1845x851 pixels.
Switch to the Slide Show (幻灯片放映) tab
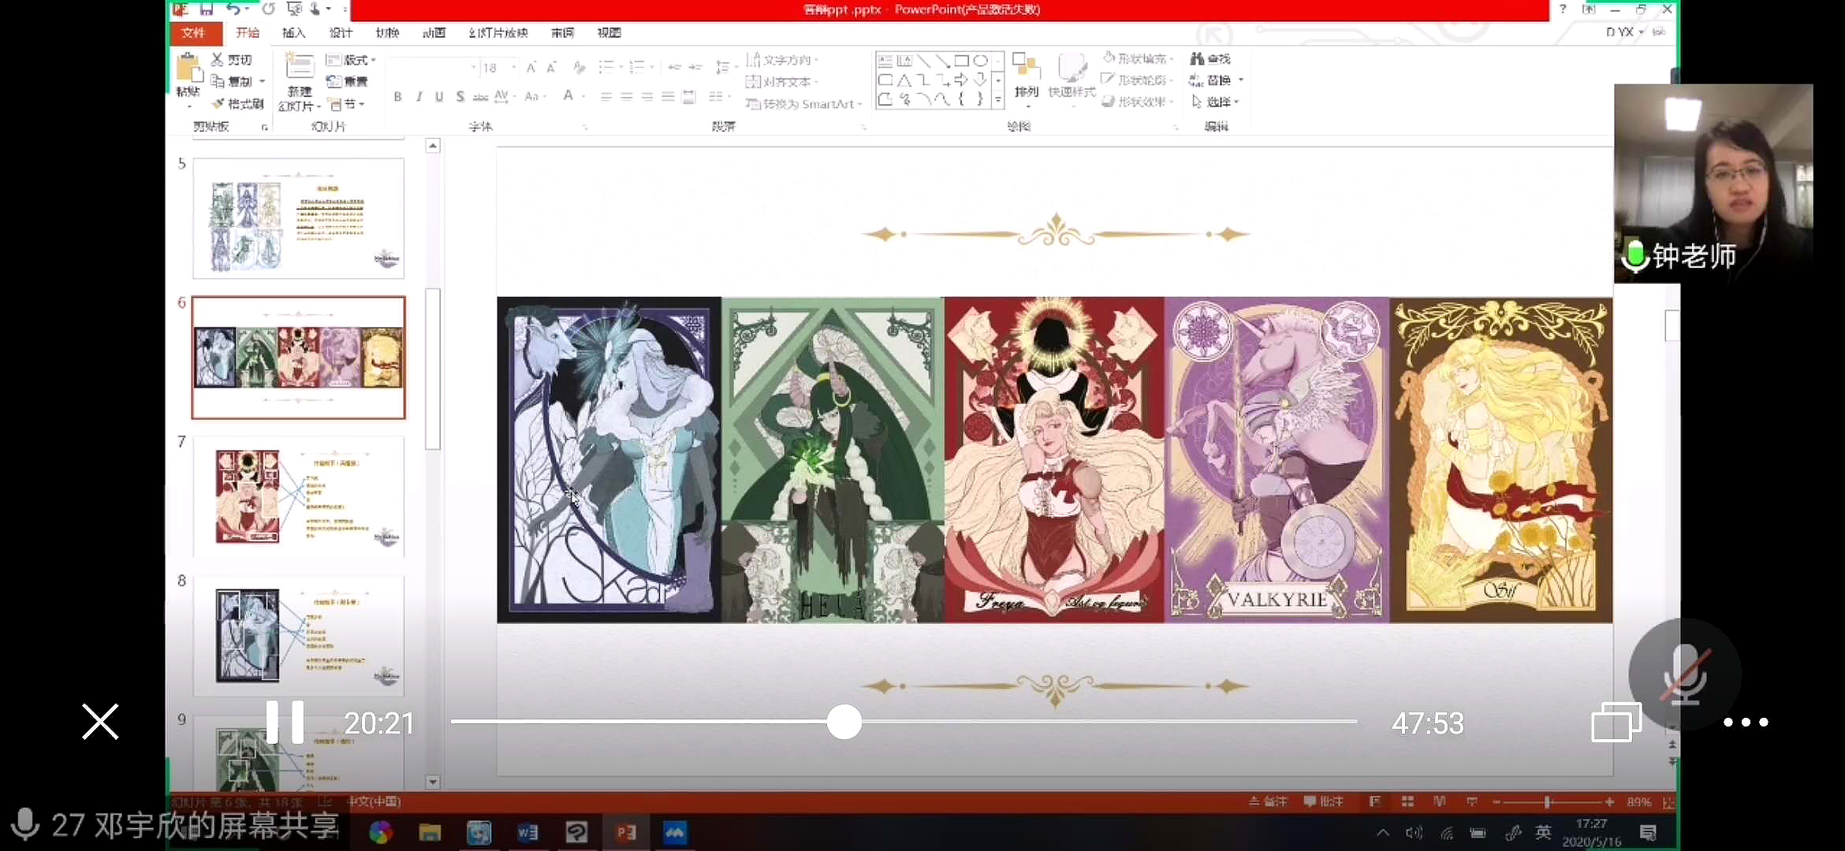tap(498, 32)
